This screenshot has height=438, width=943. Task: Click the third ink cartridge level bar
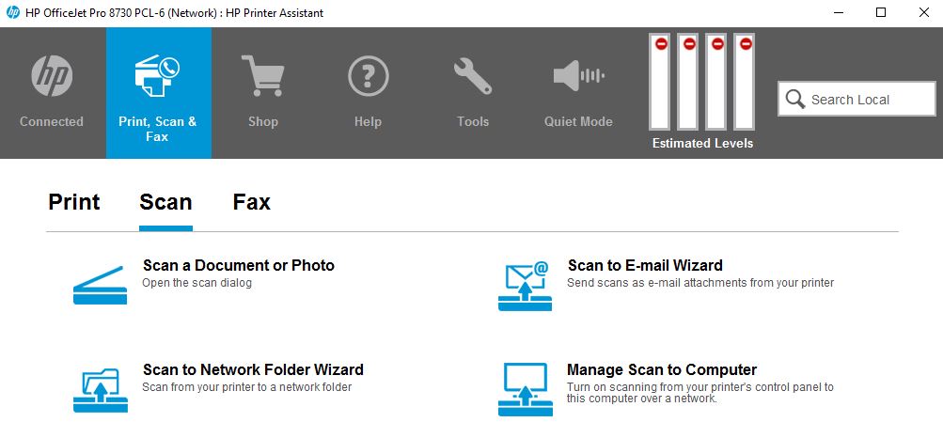[716, 82]
